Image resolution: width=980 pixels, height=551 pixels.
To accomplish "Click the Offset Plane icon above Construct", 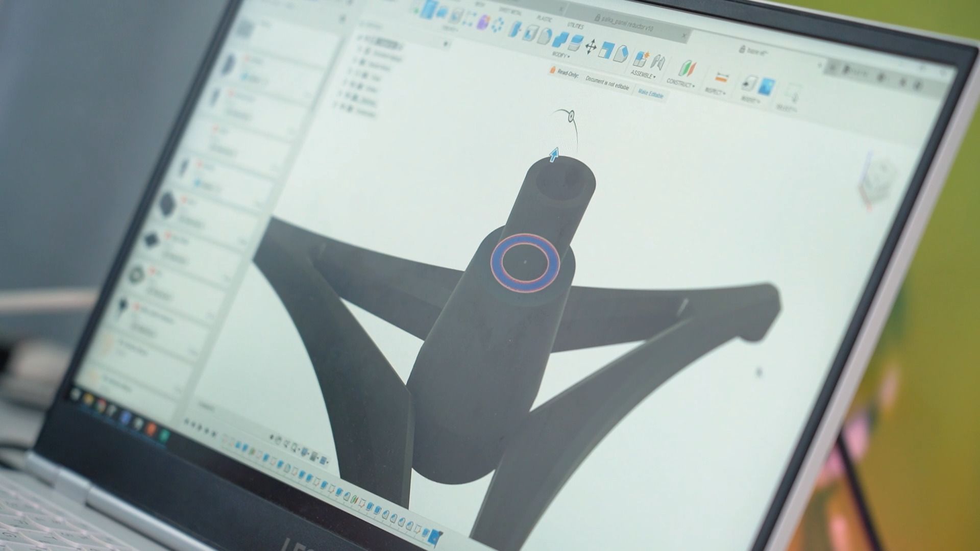I will coord(687,68).
